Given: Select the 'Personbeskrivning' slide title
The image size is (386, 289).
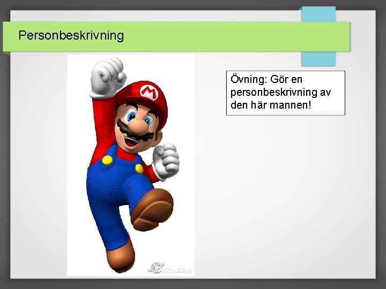Looking at the screenshot, I should pyautogui.click(x=71, y=36).
